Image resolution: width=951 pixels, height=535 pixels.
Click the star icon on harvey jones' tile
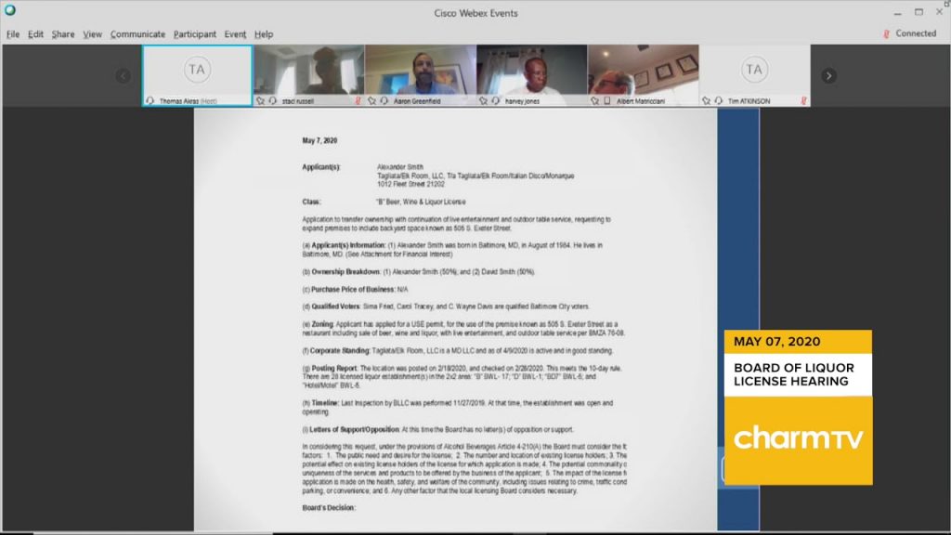click(x=483, y=100)
